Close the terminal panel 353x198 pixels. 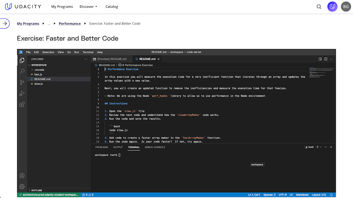coord(331,147)
